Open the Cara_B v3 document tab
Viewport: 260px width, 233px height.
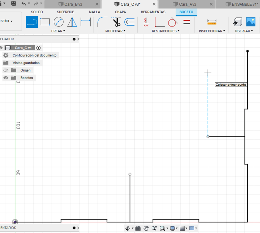pyautogui.click(x=73, y=4)
